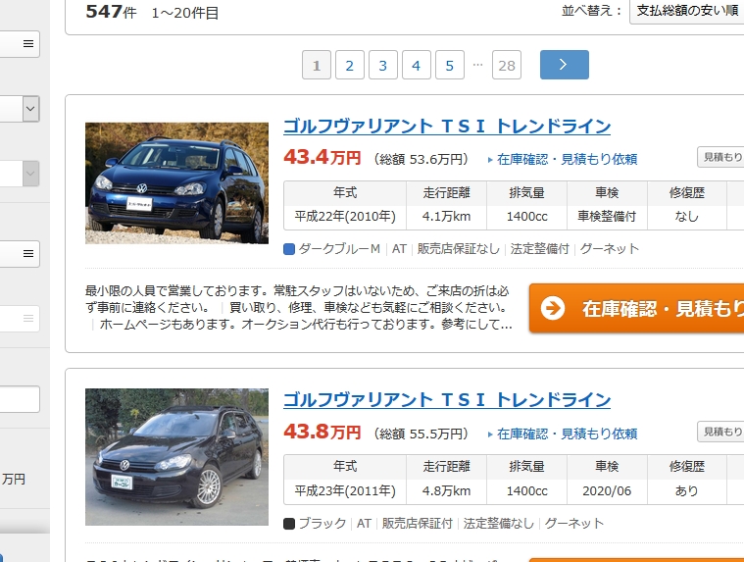The height and width of the screenshot is (562, 744).
Task: Click the white arrow circle icon on orange button
Action: coord(553,309)
